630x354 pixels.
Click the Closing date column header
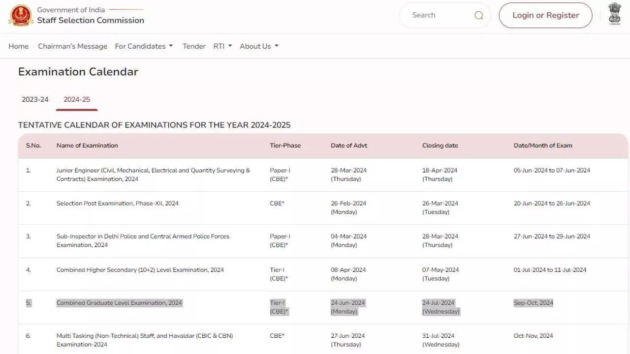[440, 146]
